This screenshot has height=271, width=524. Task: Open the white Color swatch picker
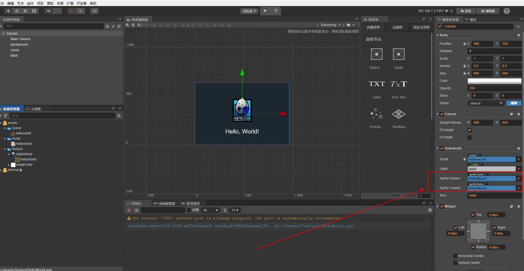pos(494,81)
